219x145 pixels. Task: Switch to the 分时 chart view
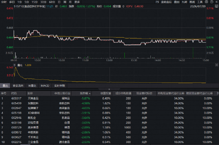[x=4, y=2]
